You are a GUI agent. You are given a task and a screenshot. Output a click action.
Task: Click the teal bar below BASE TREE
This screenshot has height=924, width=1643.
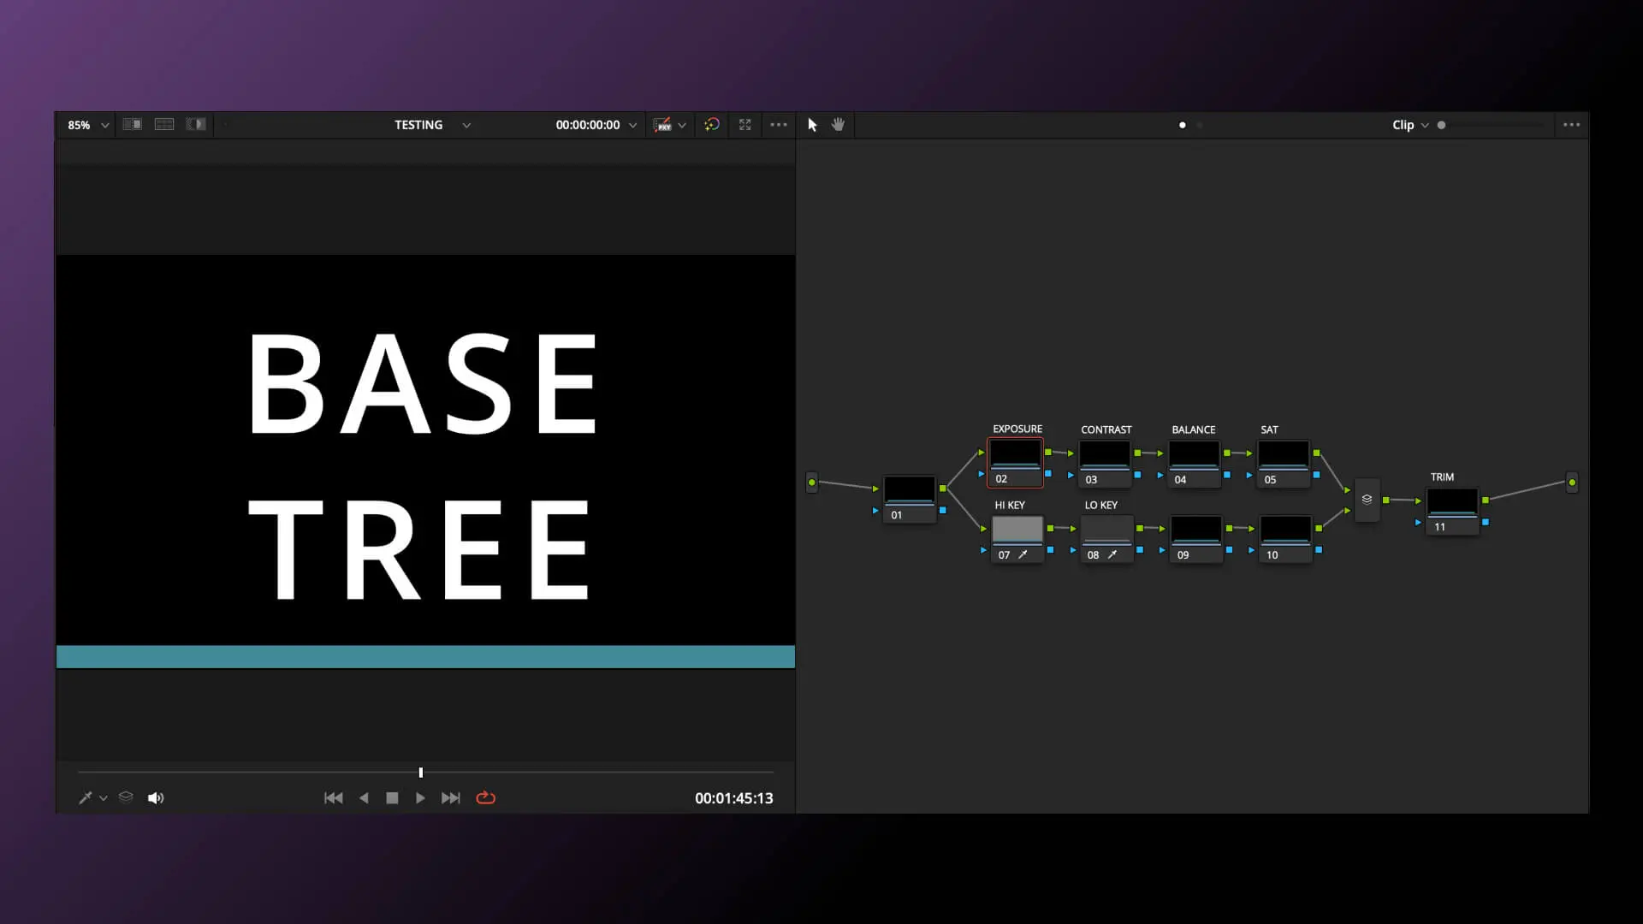(425, 657)
